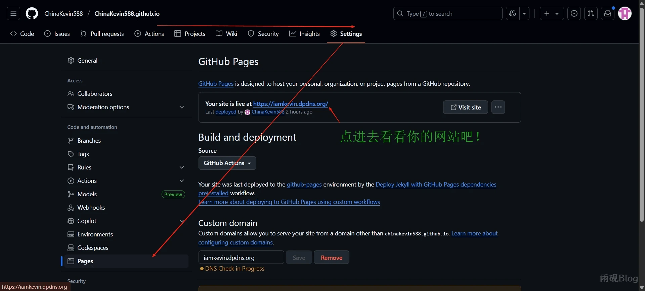645x291 pixels.
Task: Click the GitHub logo icon
Action: [32, 14]
